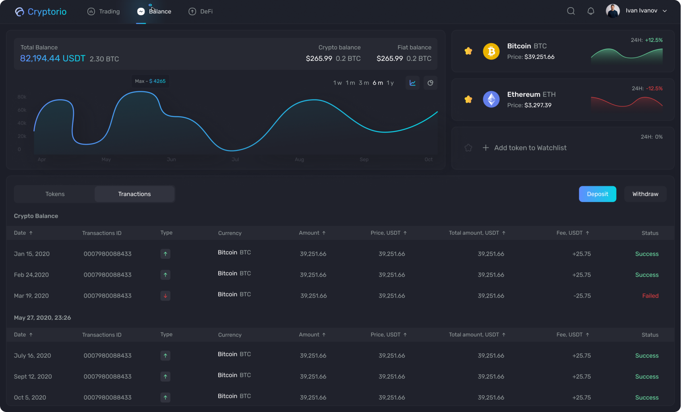
Task: Click empty star in Add token card
Action: [x=468, y=148]
